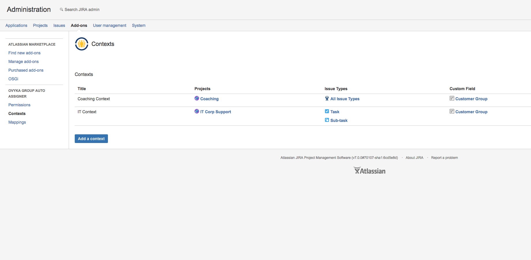Open the Issues admin tab
Screen dimensions: 531x260
(59, 25)
